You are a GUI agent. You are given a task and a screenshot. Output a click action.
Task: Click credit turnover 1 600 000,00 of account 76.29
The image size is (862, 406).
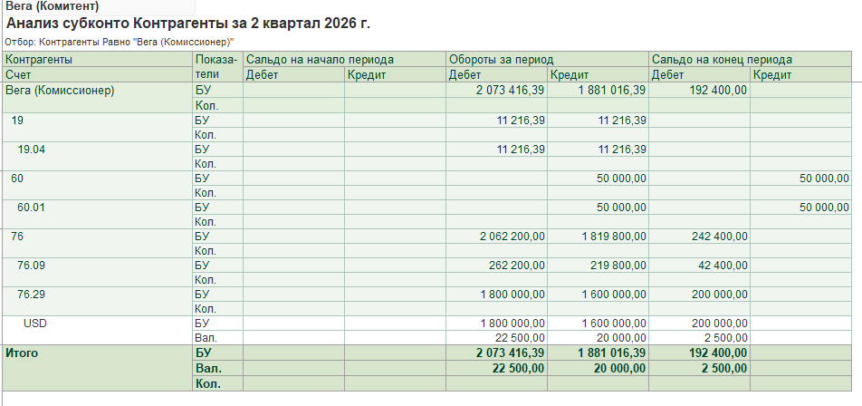point(614,295)
